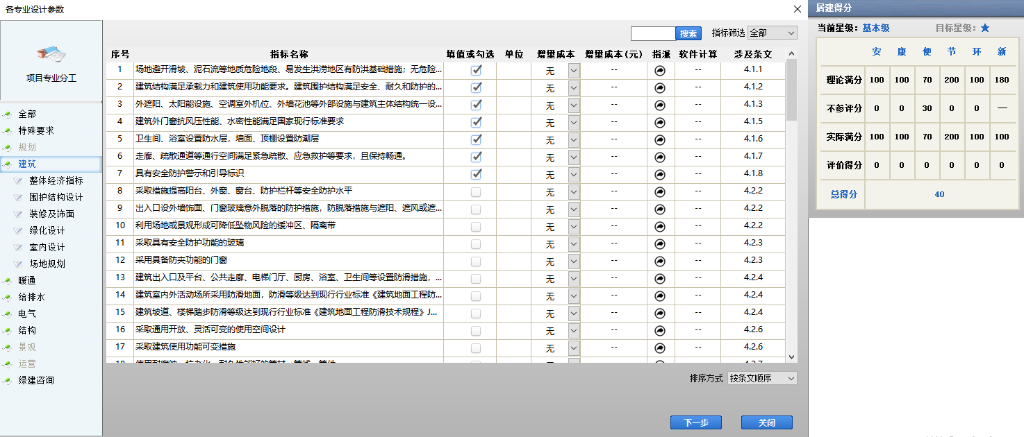Open the 指标筛选 dropdown showing 全部
This screenshot has height=437, width=1024.
point(772,33)
